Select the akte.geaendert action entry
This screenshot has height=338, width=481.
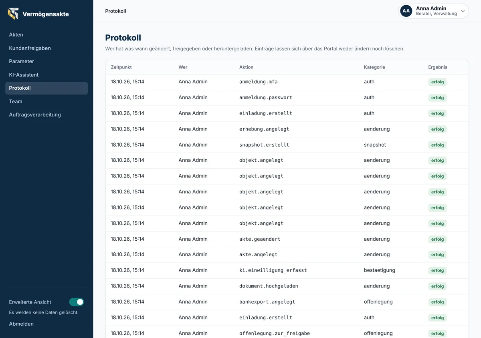pyautogui.click(x=260, y=239)
